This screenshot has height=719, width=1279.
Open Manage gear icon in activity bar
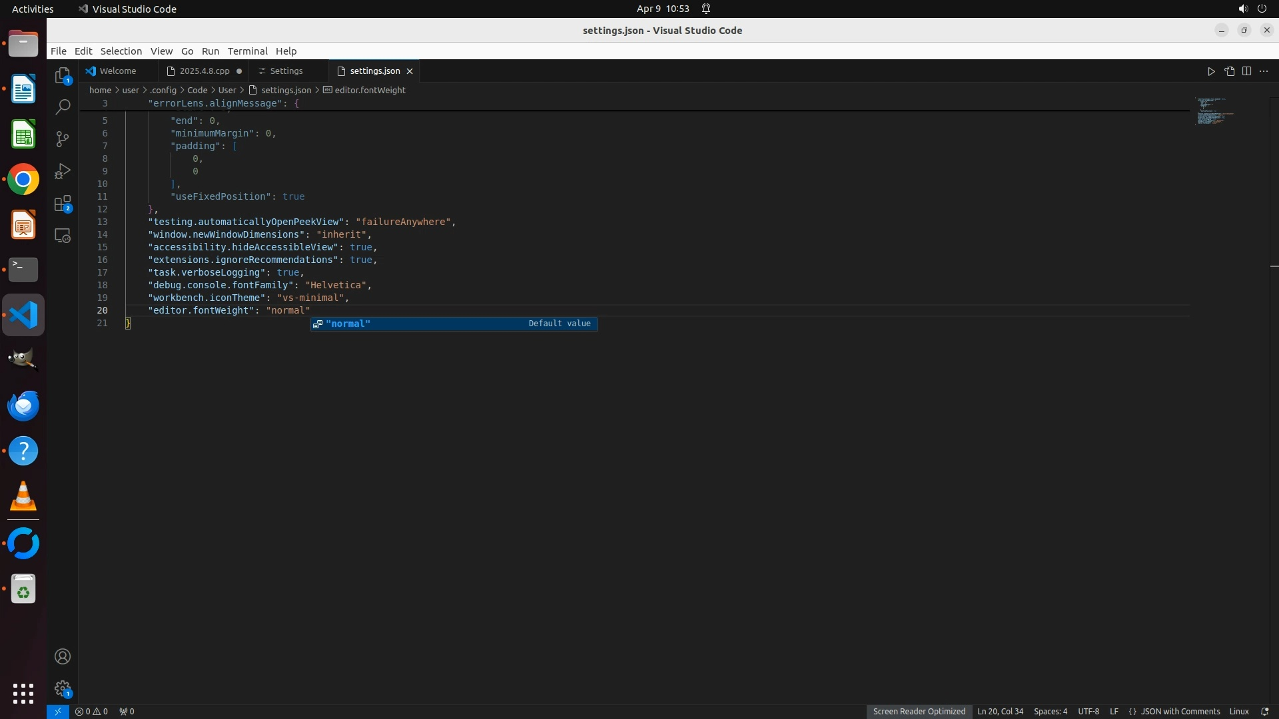coord(63,688)
